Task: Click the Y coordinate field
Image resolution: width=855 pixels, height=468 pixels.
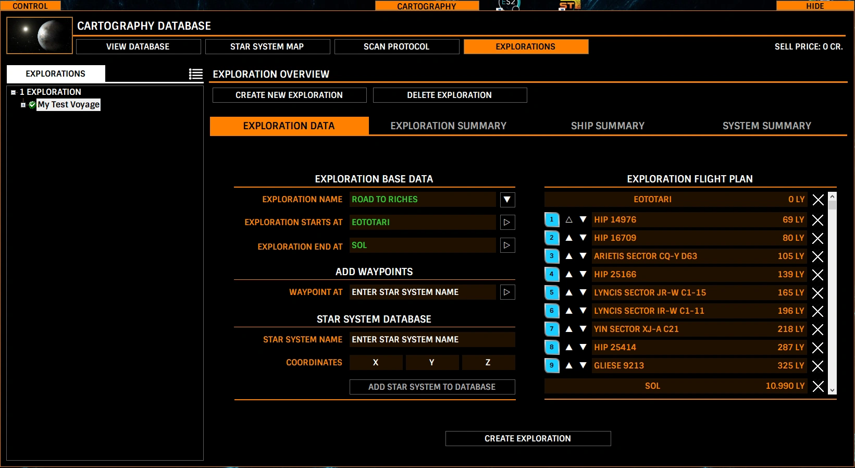Action: click(432, 362)
